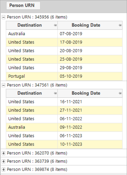Collapse the Person URN 345956 group

(x=4, y=17)
